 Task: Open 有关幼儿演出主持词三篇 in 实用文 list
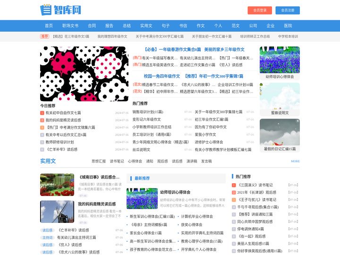(76, 238)
